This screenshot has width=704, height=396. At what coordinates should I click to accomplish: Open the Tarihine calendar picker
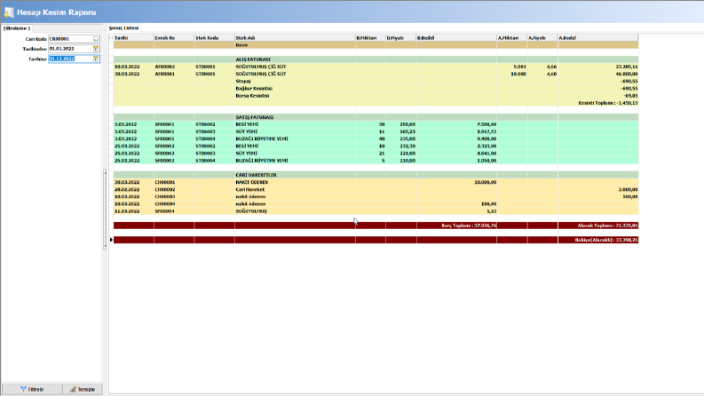click(x=96, y=59)
